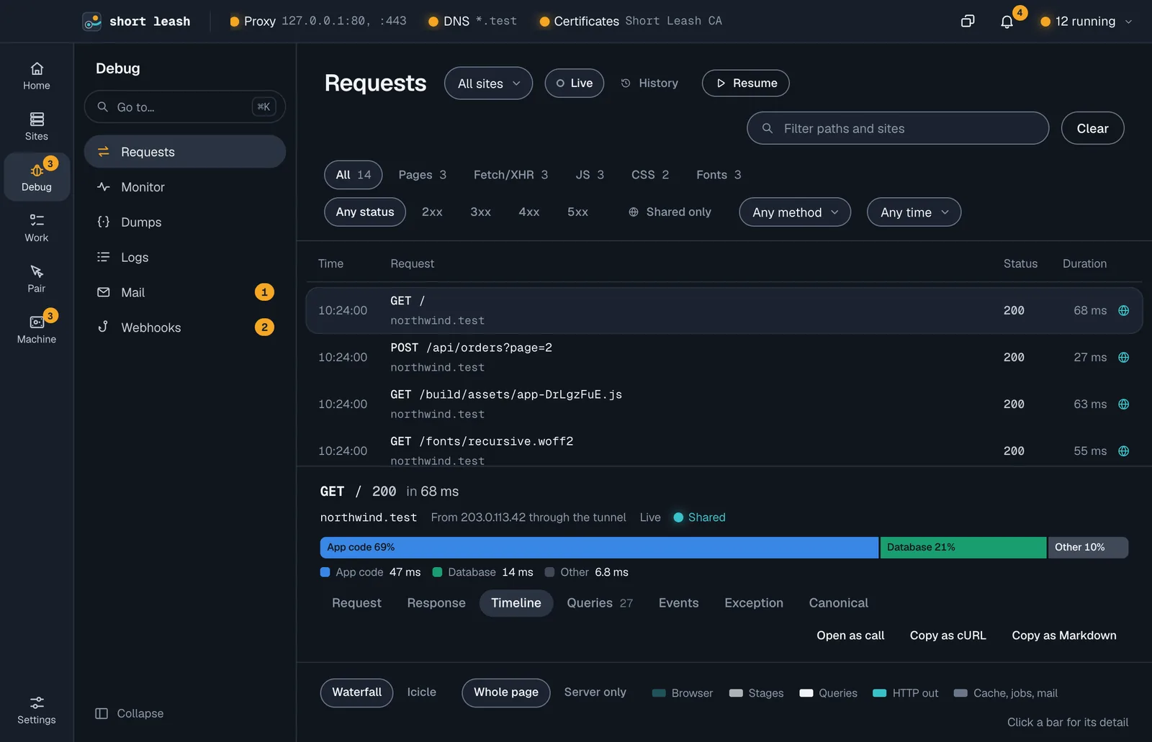The height and width of the screenshot is (742, 1152).
Task: Switch to History mode
Action: point(649,83)
